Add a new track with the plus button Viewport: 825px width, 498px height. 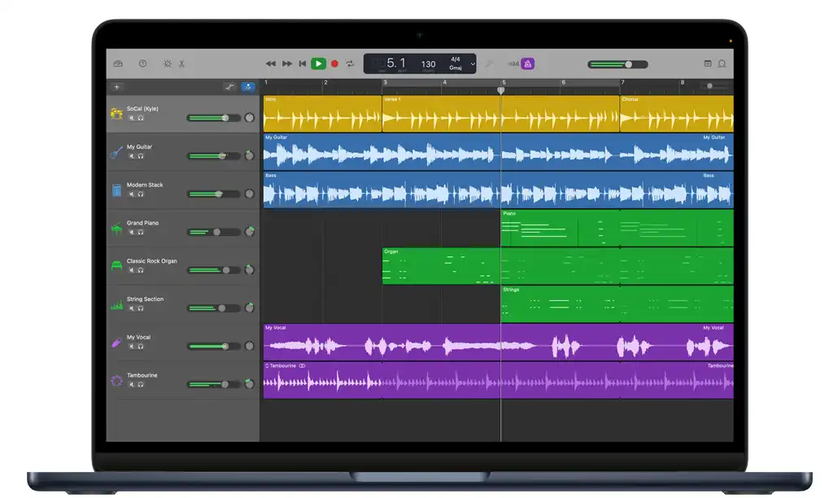[x=117, y=87]
